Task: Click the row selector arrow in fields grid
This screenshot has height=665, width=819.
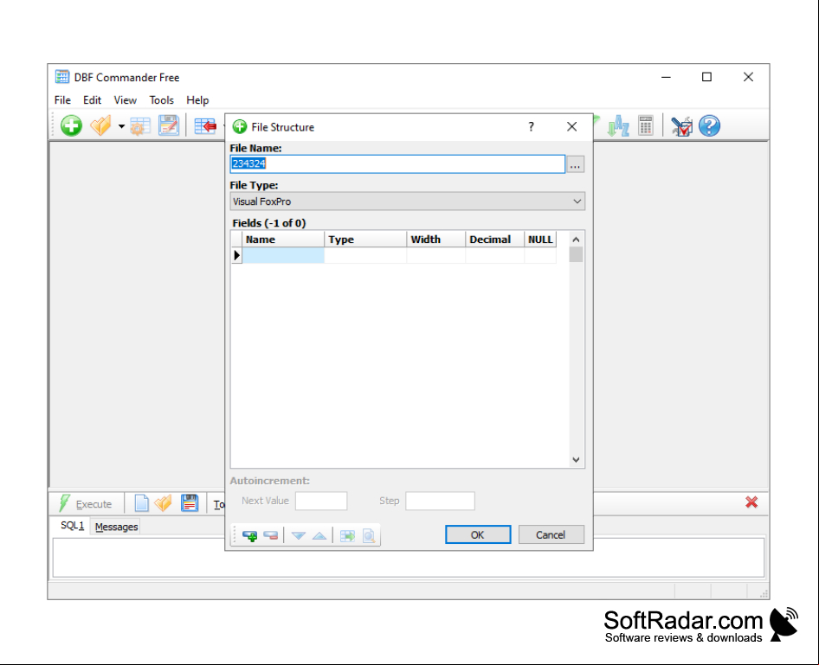Action: pos(236,255)
